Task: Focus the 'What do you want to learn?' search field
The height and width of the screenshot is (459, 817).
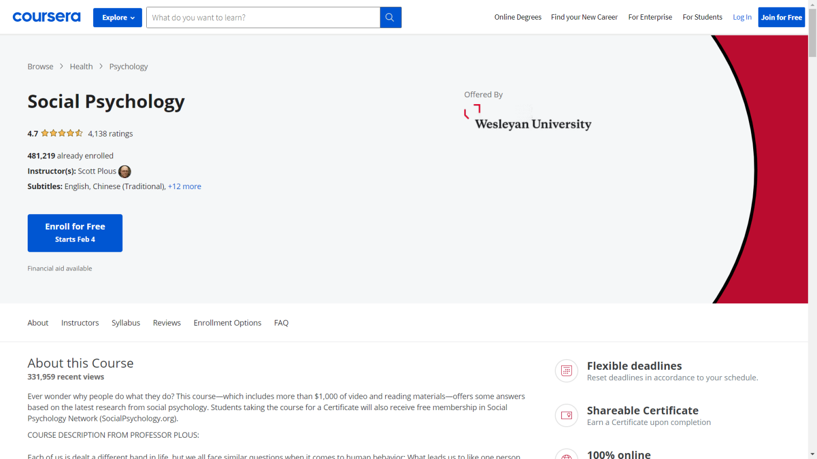Action: (263, 18)
